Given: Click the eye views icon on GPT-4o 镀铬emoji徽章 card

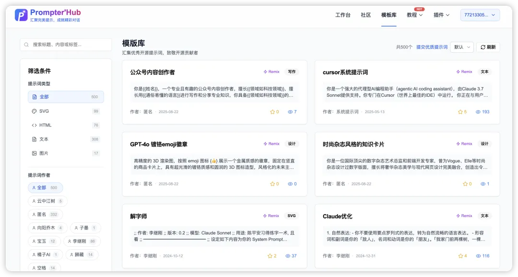Looking at the screenshot, I should [290, 184].
